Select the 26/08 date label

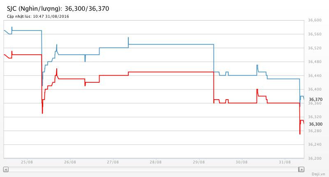70,162
